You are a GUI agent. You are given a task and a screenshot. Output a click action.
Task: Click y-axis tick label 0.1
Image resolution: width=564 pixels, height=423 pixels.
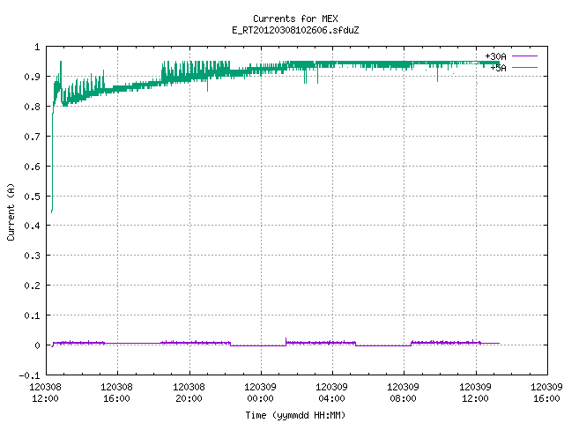pos(32,315)
